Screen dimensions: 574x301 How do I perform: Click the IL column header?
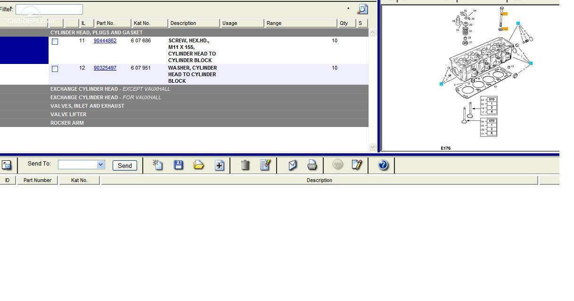tap(86, 23)
